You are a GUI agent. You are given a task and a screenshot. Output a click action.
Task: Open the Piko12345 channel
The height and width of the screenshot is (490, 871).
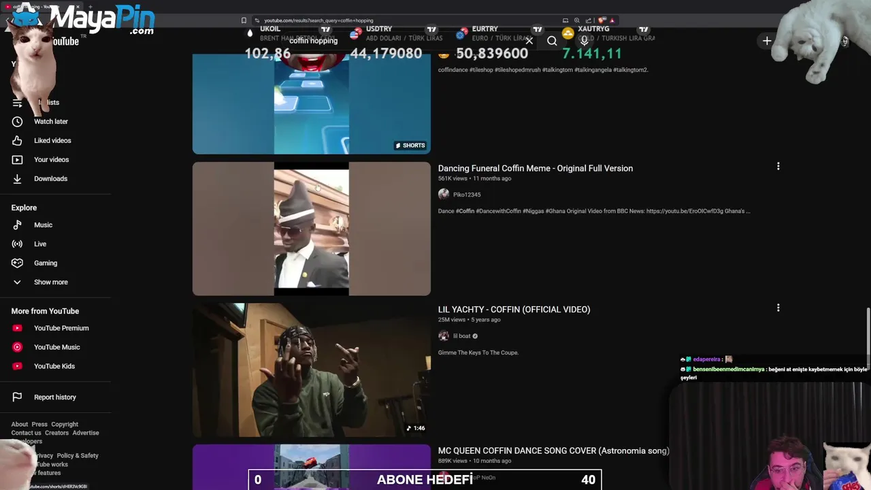pos(467,195)
